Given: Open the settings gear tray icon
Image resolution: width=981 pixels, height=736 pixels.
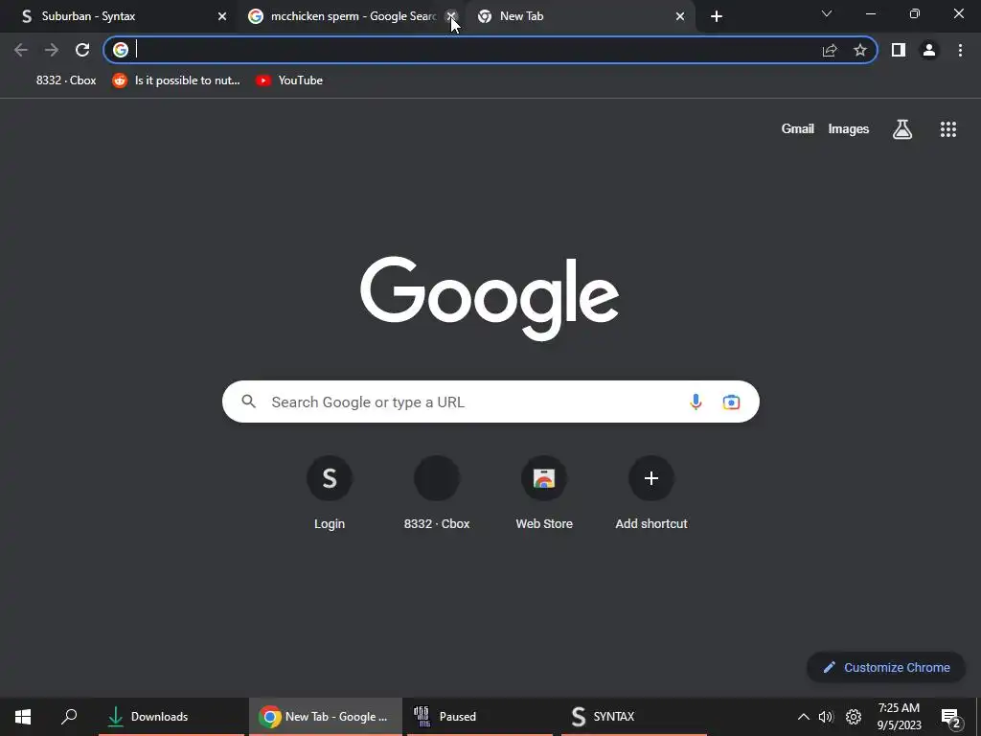Looking at the screenshot, I should (x=854, y=717).
